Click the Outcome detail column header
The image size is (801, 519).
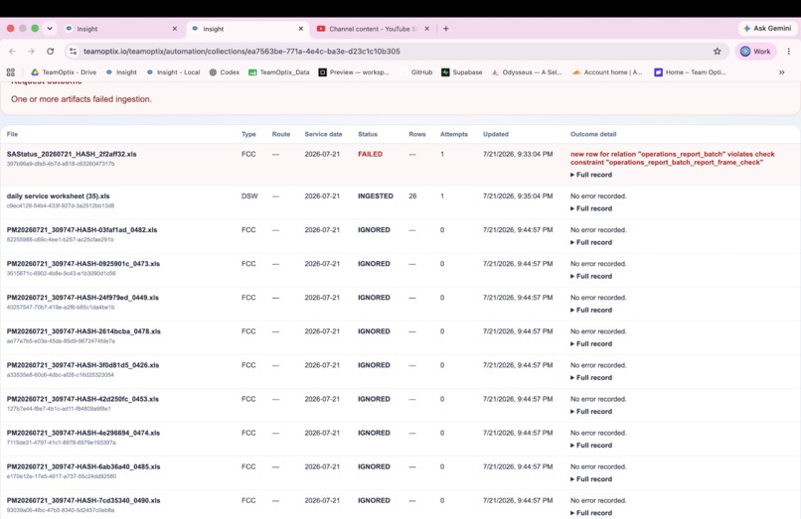tap(593, 134)
